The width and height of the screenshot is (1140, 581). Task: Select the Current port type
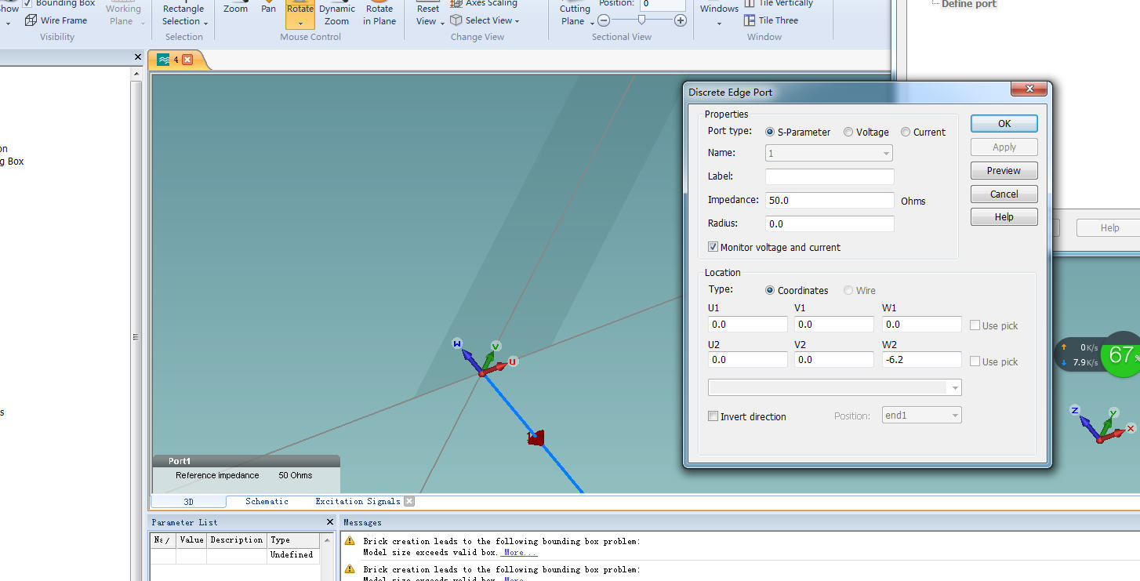tap(906, 132)
